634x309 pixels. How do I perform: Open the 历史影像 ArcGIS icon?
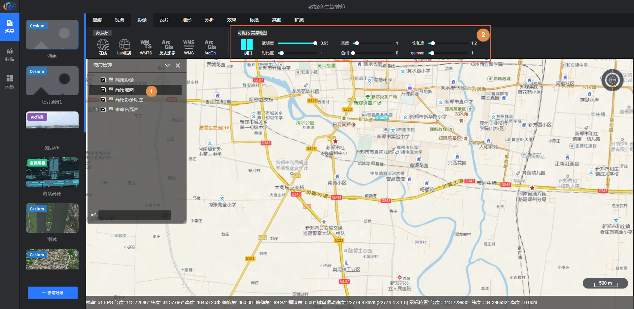167,45
